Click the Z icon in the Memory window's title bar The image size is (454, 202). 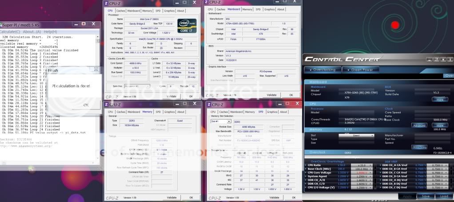tap(106, 105)
